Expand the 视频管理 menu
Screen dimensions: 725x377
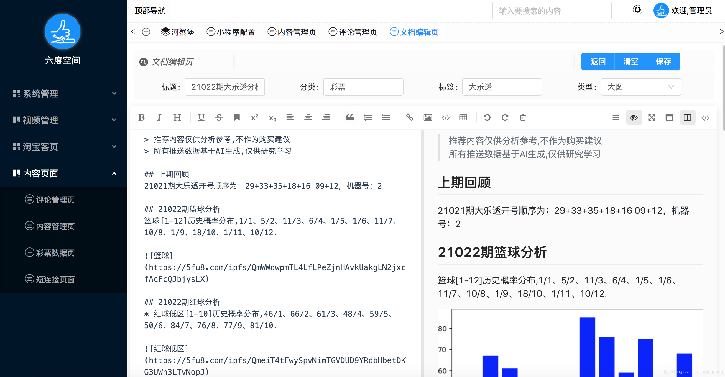[63, 120]
